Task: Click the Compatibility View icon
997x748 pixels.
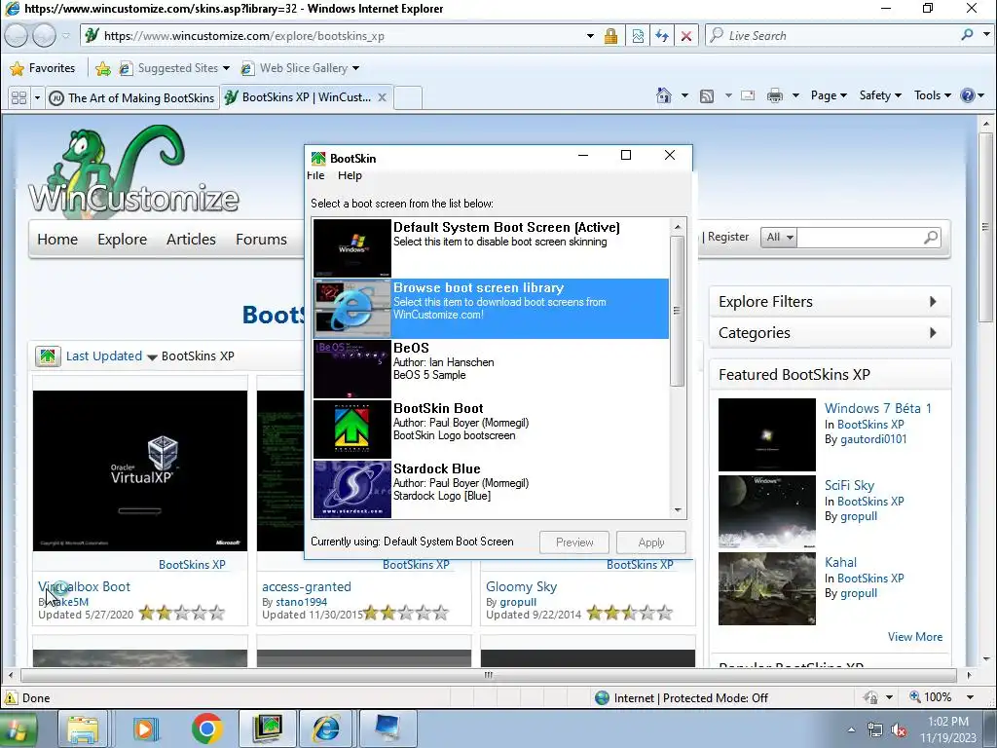Action: (x=638, y=36)
